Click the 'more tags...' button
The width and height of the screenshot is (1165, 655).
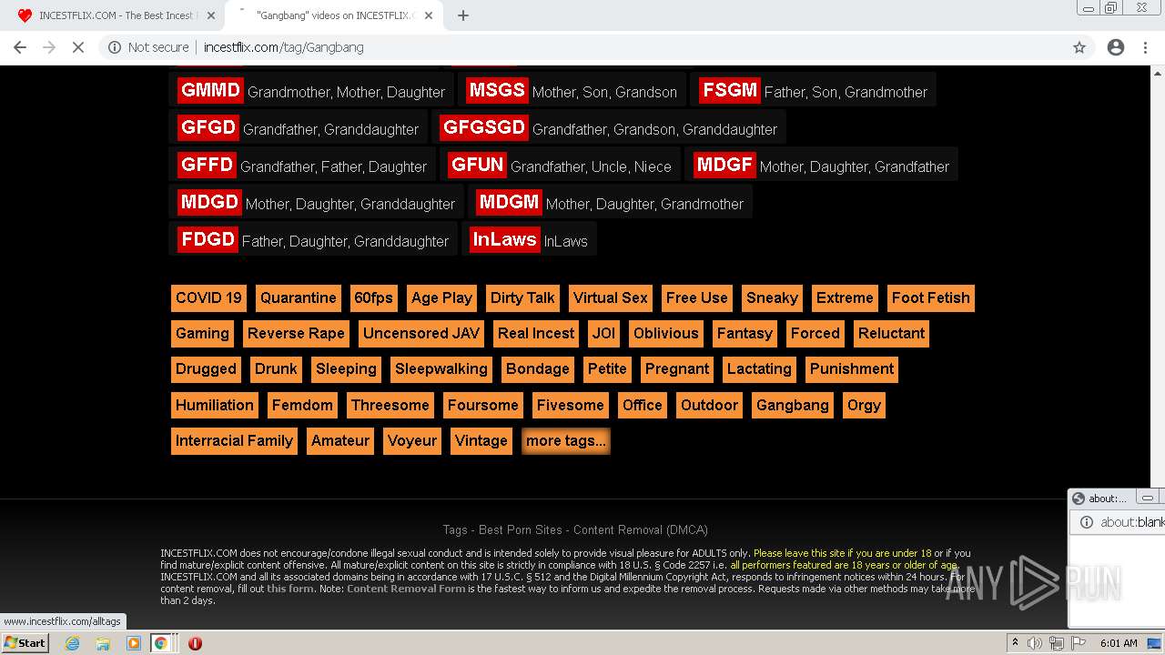click(566, 440)
